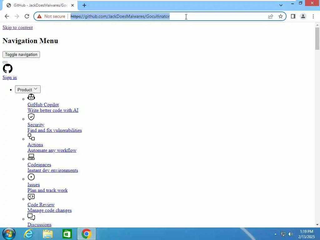Image resolution: width=320 pixels, height=240 pixels.
Task: Reload the page with the refresh icon
Action: click(x=27, y=16)
